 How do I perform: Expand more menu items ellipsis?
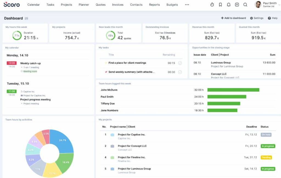187,5
